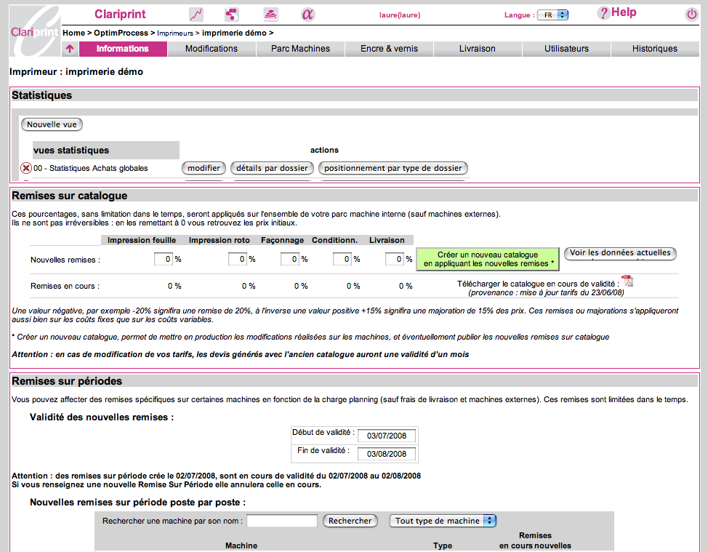Download the catalogue PDF icon
The image size is (708, 552).
coord(627,282)
